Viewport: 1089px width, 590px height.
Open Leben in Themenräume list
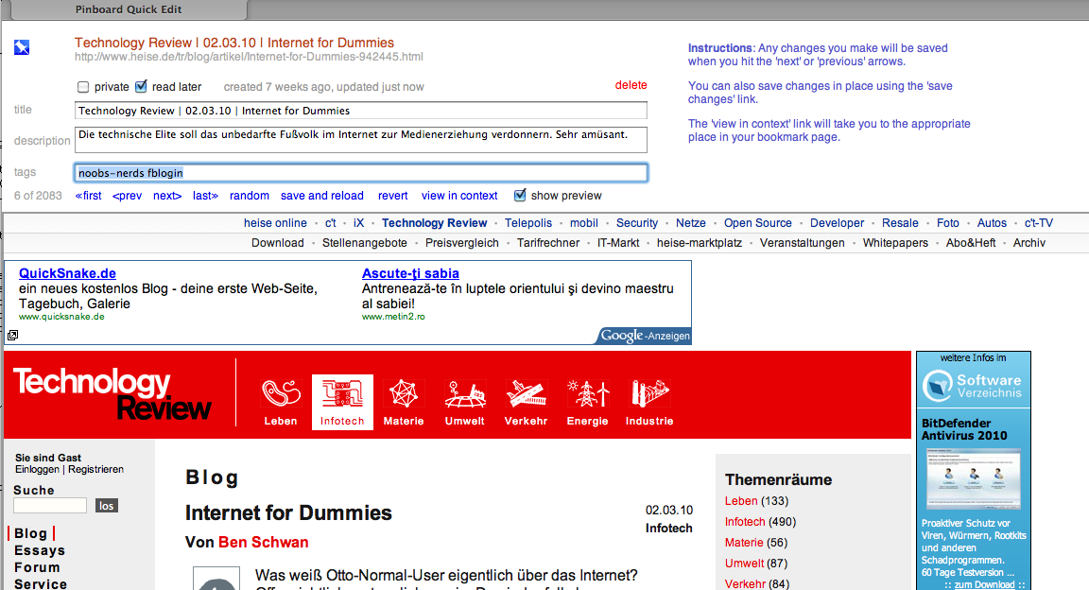pyautogui.click(x=741, y=501)
